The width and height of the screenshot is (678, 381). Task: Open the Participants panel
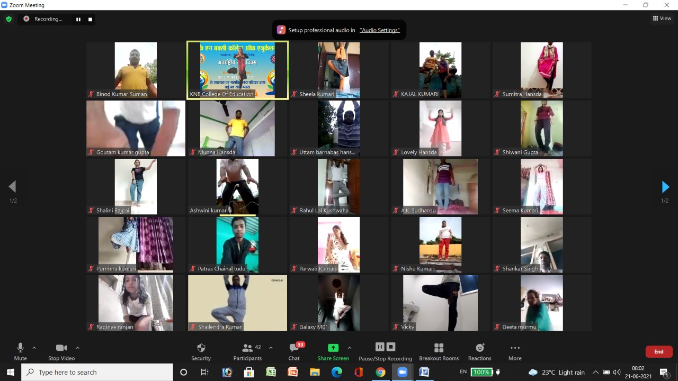[247, 351]
